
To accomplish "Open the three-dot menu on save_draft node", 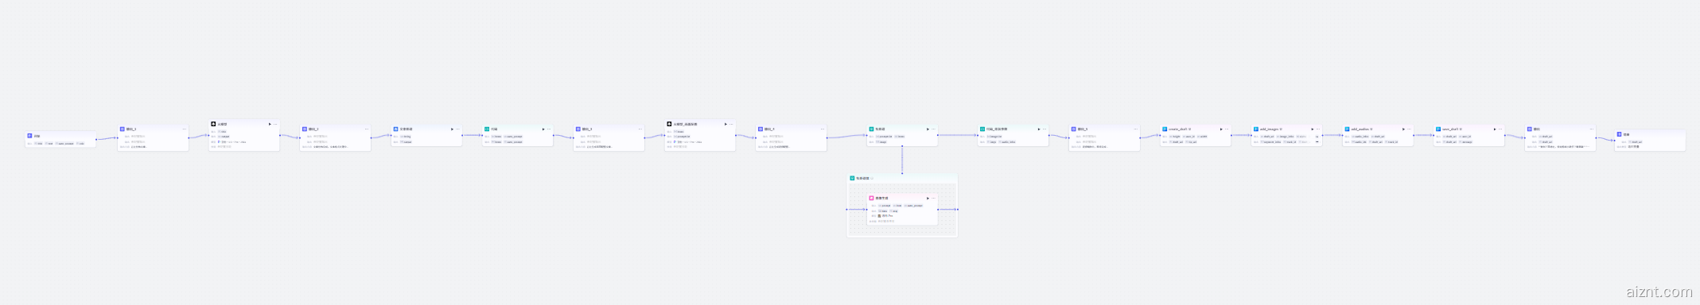I will click(1500, 129).
